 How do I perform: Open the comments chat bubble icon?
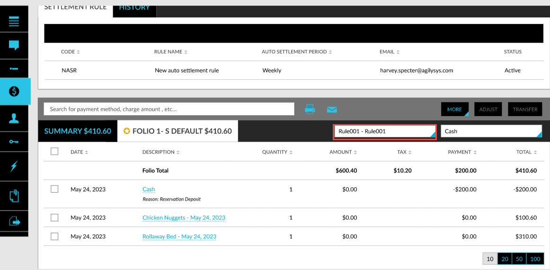click(x=14, y=45)
